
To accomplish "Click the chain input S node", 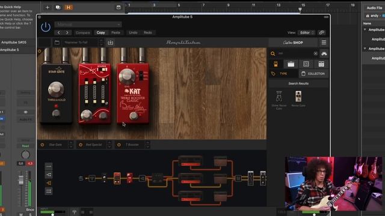I will pos(81,178).
